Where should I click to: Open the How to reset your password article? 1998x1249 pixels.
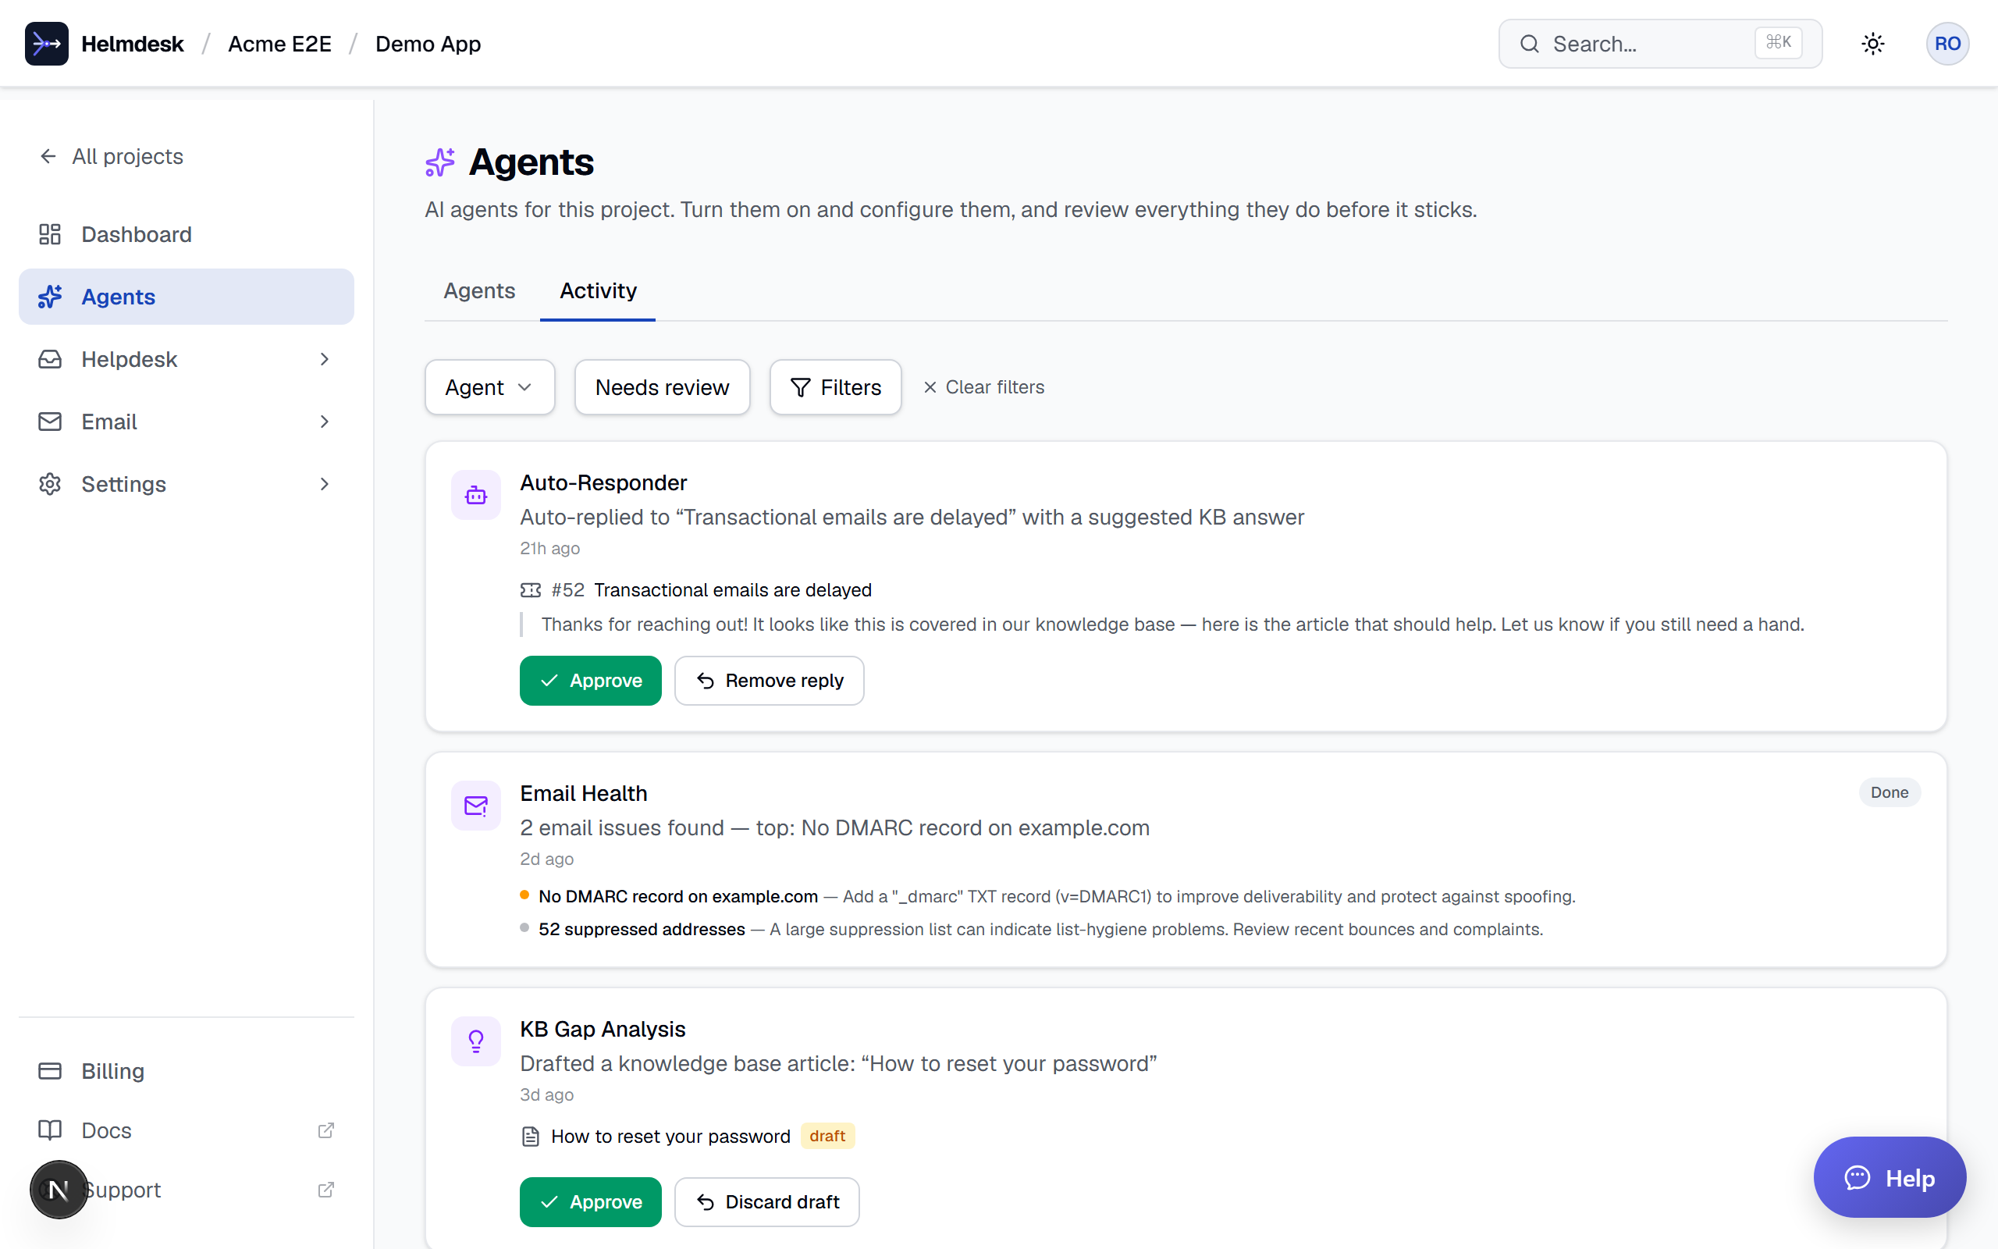(x=670, y=1137)
